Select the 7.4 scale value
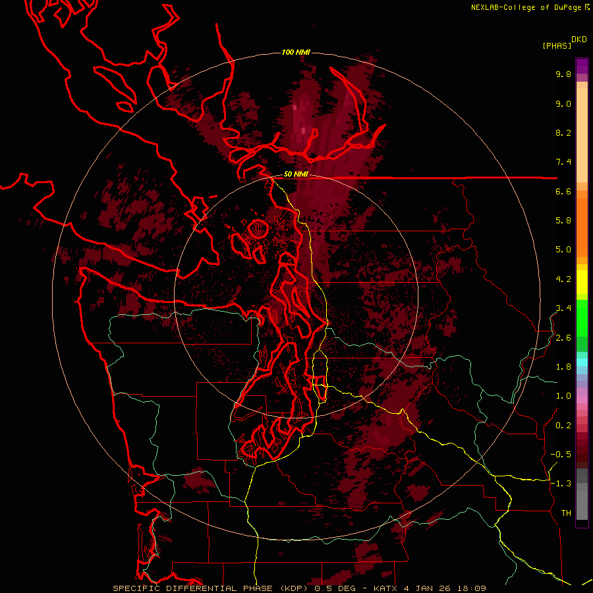Screen dimensions: 593x593 [x=563, y=162]
